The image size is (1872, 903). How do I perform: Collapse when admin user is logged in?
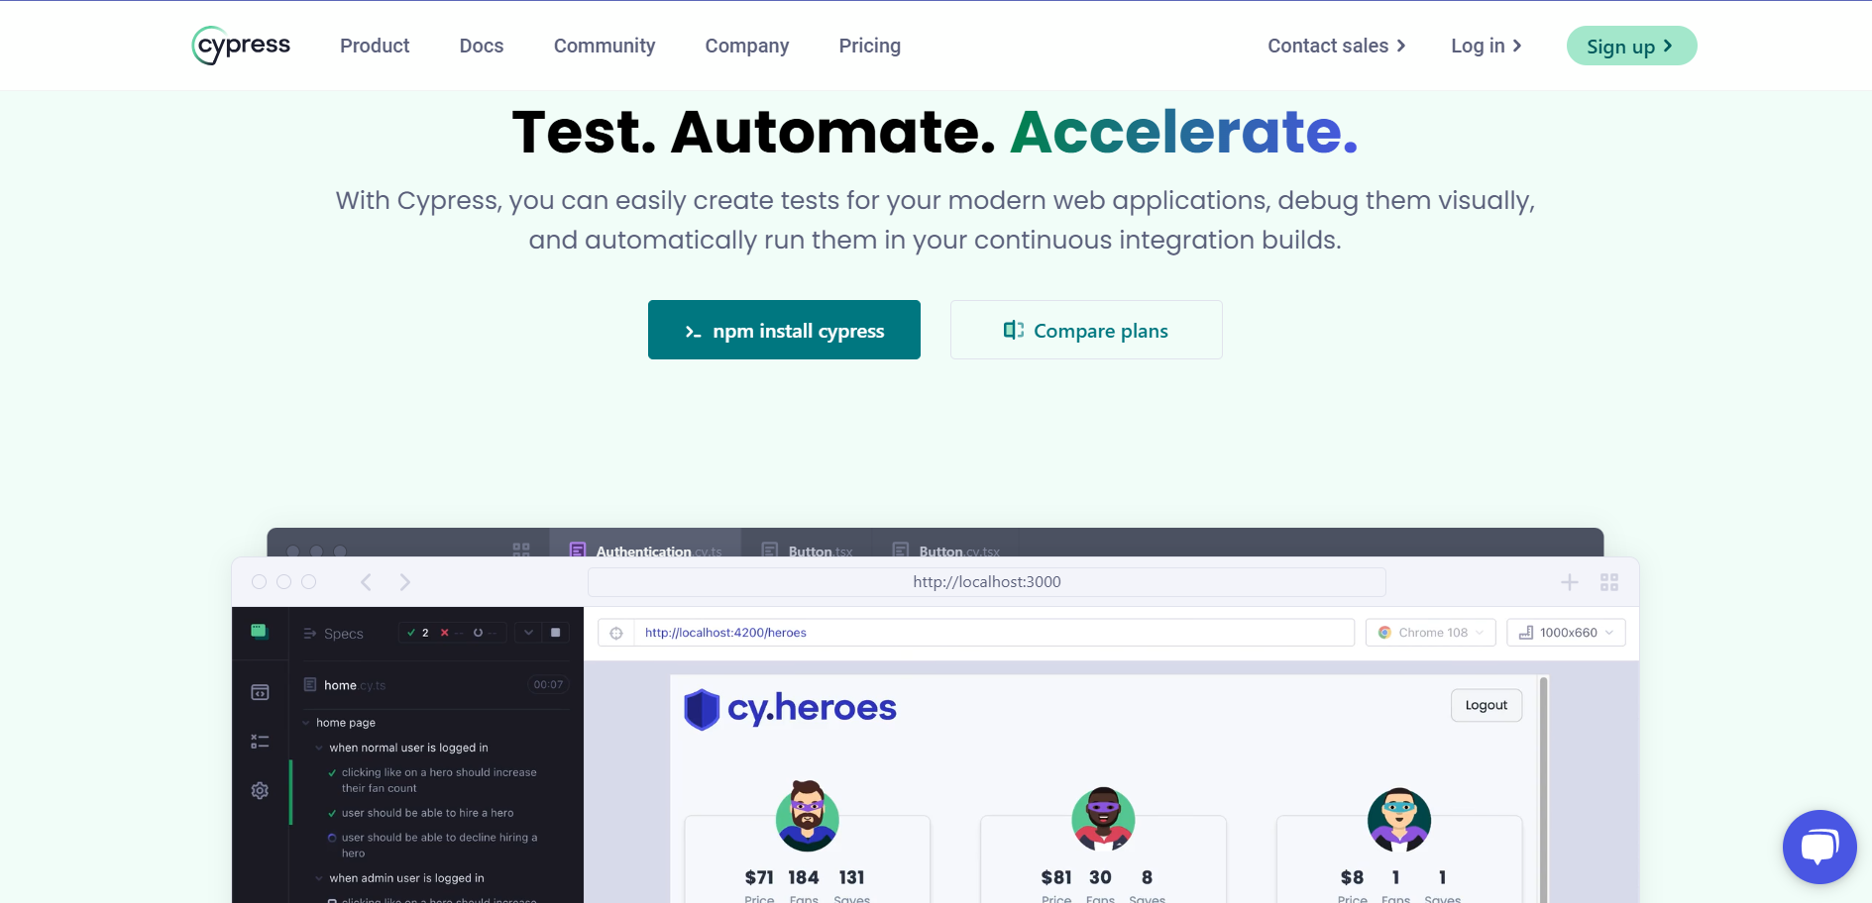pyautogui.click(x=319, y=878)
